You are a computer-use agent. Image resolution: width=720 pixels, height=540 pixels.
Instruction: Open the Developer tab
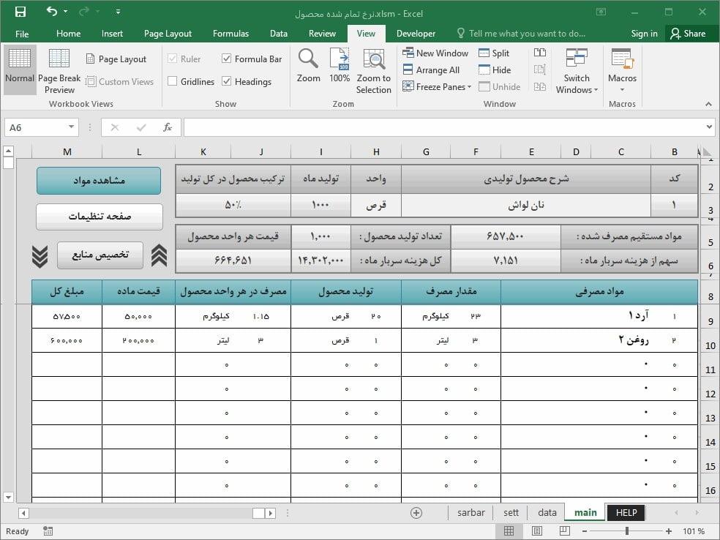tap(416, 34)
